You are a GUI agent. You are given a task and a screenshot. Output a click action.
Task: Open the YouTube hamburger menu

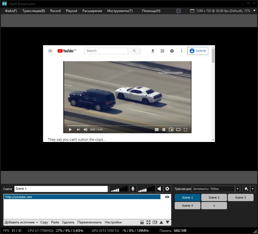pos(50,51)
